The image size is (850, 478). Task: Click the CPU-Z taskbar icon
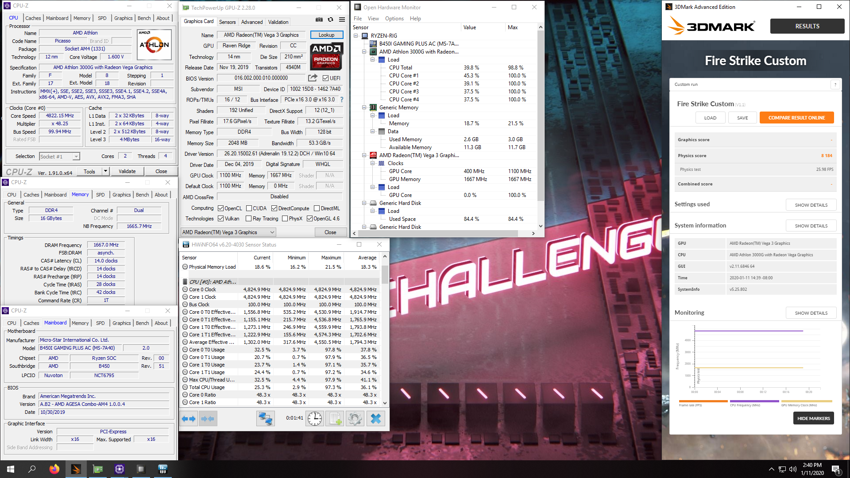tap(119, 469)
